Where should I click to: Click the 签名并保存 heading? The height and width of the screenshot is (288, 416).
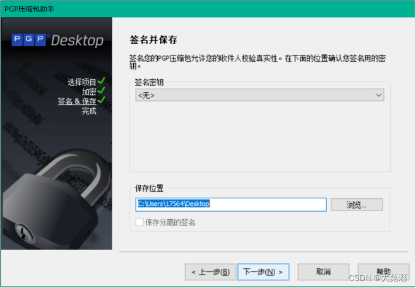point(153,40)
